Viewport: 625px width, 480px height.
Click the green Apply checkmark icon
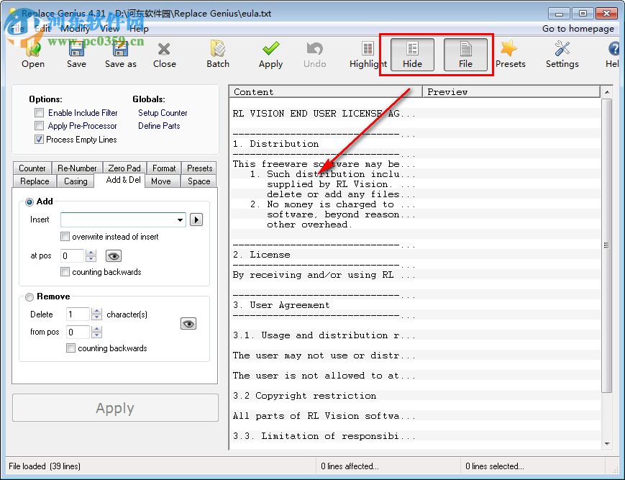pos(270,50)
